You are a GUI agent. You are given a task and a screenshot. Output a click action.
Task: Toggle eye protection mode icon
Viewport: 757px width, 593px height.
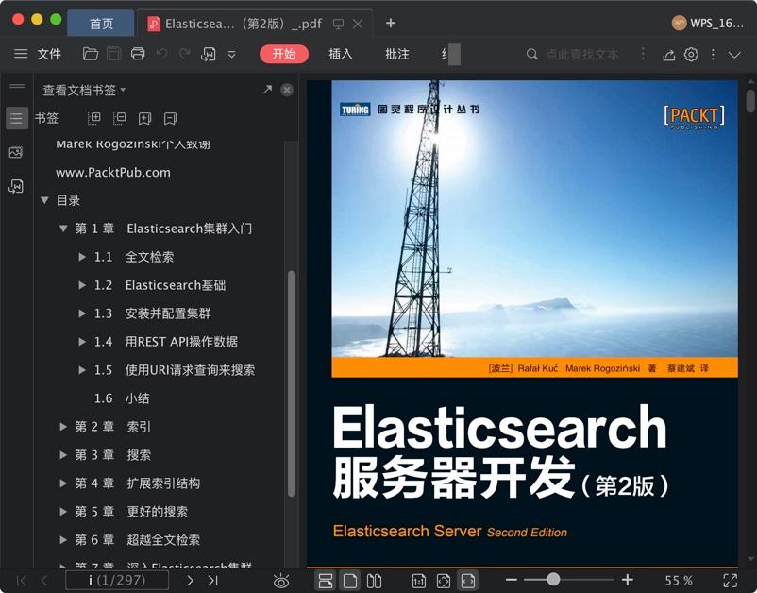click(281, 581)
